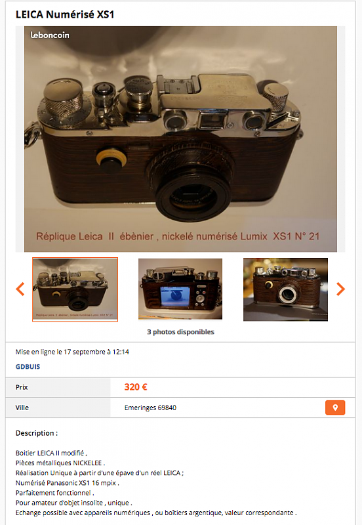Click the "Echange possible" description line
362x525 pixels.
pyautogui.click(x=156, y=513)
